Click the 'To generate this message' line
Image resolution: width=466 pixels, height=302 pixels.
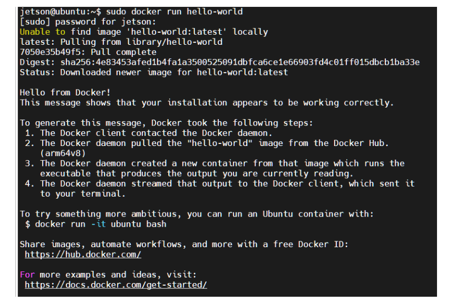[166, 123]
